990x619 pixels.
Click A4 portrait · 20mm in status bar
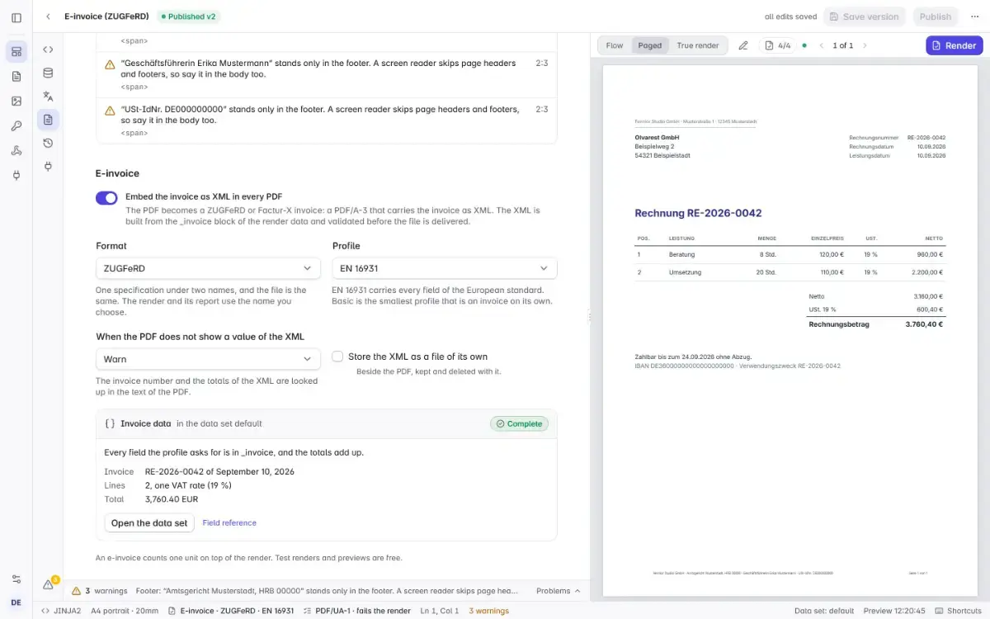pos(124,611)
